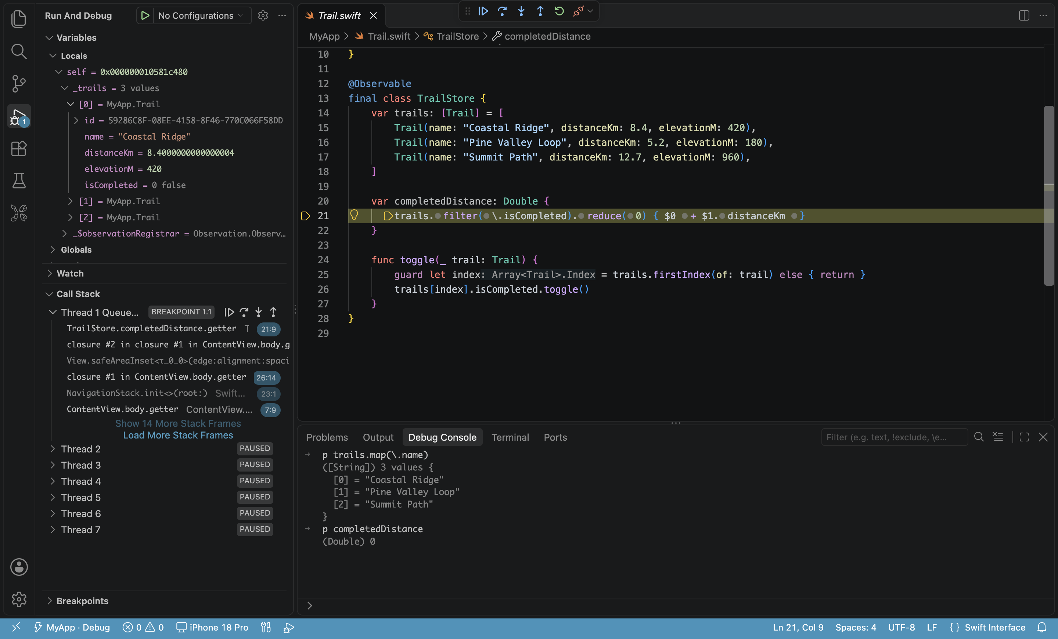Viewport: 1058px width, 639px height.
Task: Open launch.json settings gear
Action: point(263,15)
